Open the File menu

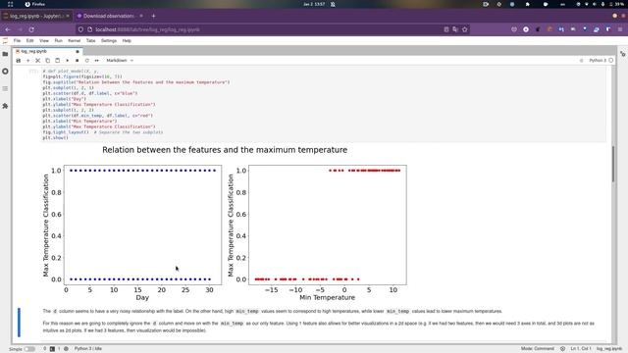click(17, 41)
